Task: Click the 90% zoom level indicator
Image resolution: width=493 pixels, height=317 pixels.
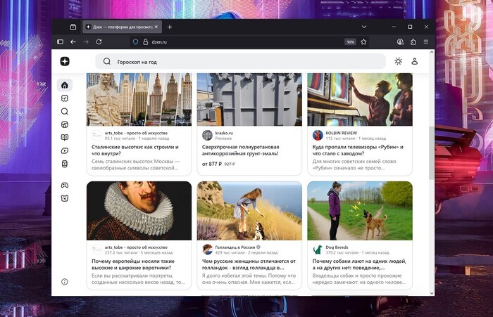Action: (350, 42)
